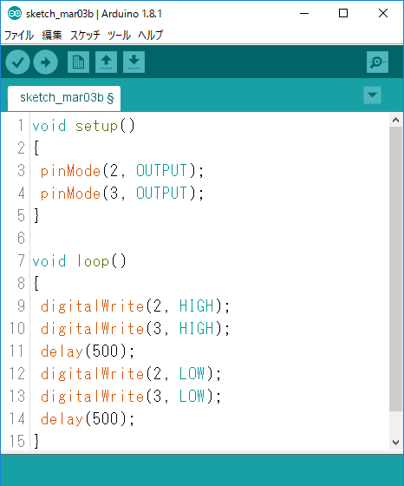Save the sketch with the down-arrow icon
The width and height of the screenshot is (404, 486).
click(x=134, y=62)
